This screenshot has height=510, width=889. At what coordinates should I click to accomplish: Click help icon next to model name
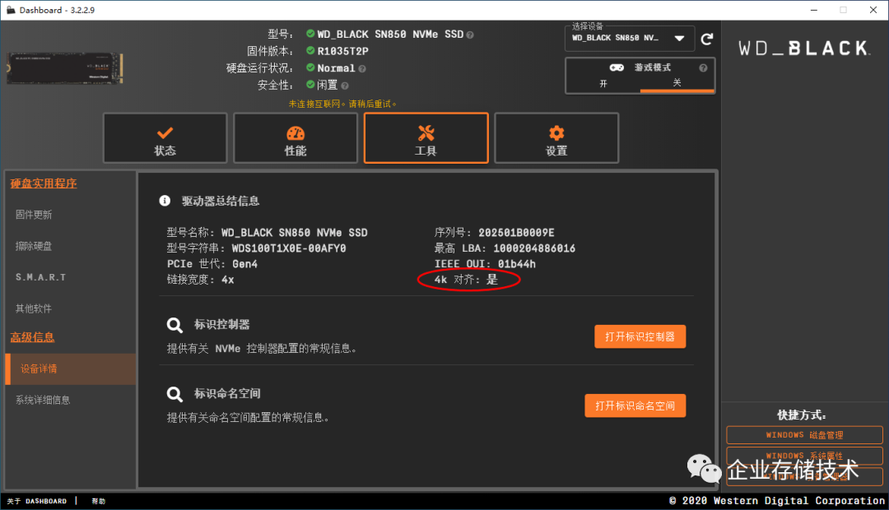[470, 35]
